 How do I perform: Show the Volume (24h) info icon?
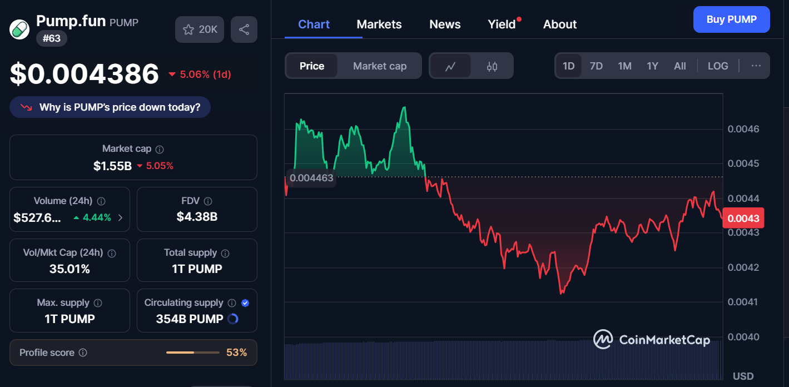(x=101, y=201)
